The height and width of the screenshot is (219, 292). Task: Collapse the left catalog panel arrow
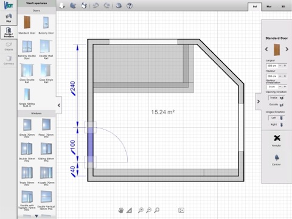tap(59, 105)
